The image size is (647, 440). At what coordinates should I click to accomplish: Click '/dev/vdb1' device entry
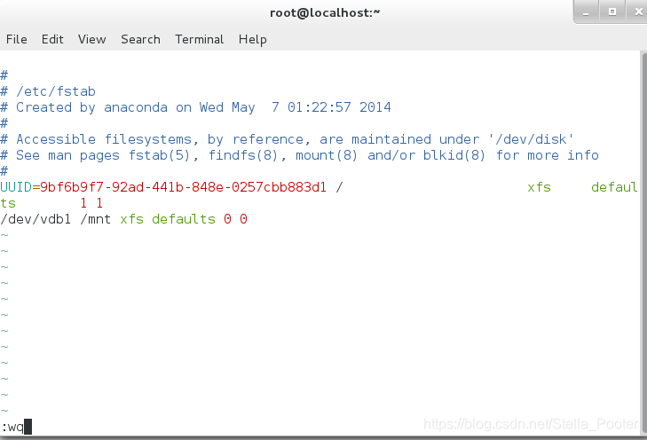(x=36, y=219)
